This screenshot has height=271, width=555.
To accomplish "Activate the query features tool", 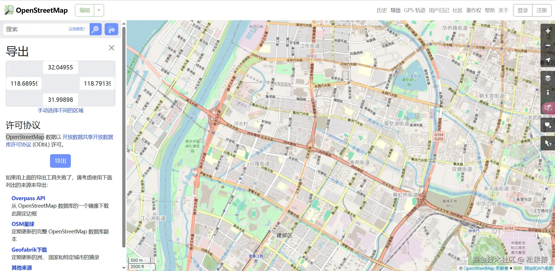I will pyautogui.click(x=548, y=143).
